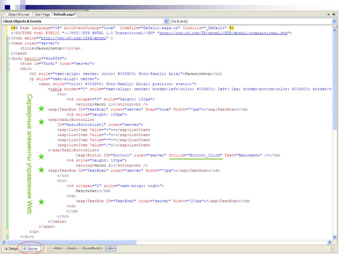Click the td colspan="2" text-align right line

click(x=115, y=186)
